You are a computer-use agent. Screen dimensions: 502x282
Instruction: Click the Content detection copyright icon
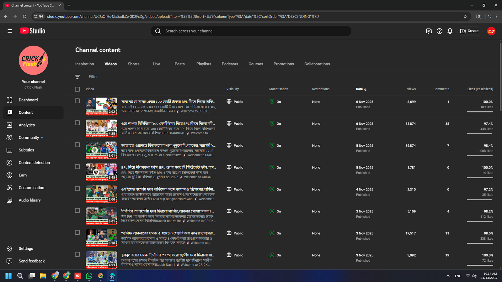pyautogui.click(x=9, y=163)
